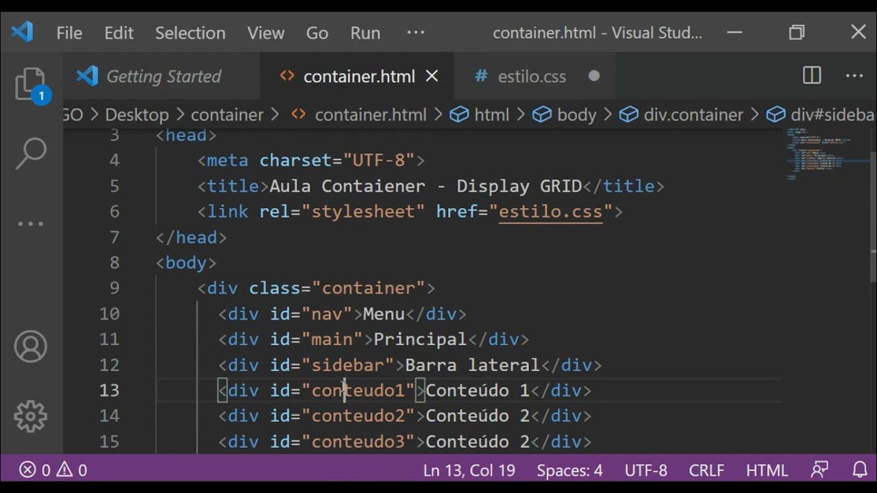Expand the hidden menu bar items ellipsis
Image resolution: width=877 pixels, height=493 pixels.
click(x=416, y=32)
